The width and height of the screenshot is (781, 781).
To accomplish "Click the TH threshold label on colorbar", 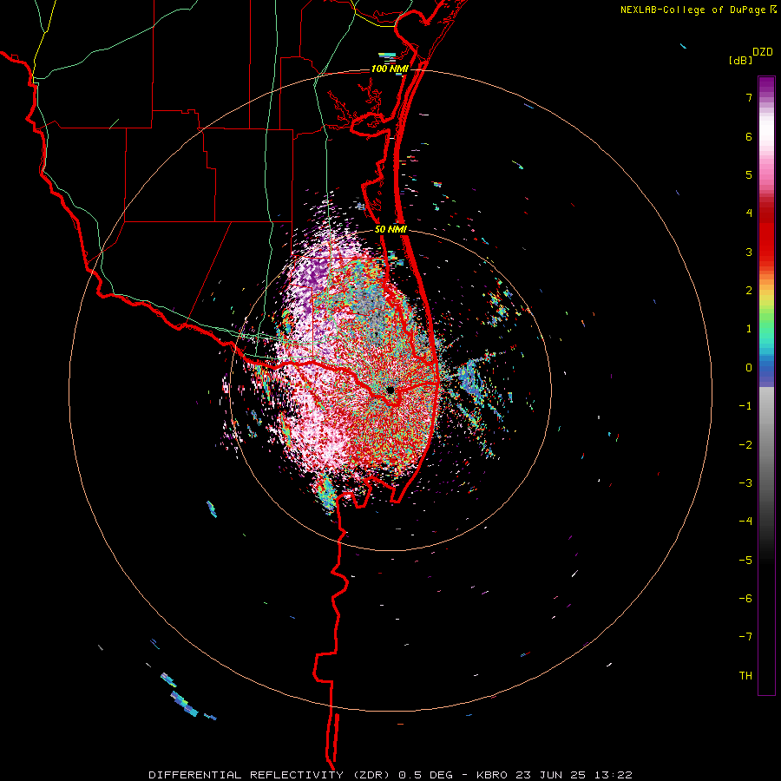I will (x=745, y=675).
